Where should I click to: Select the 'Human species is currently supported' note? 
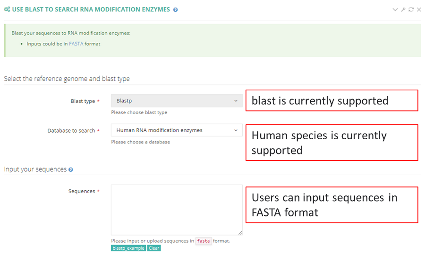(x=331, y=143)
